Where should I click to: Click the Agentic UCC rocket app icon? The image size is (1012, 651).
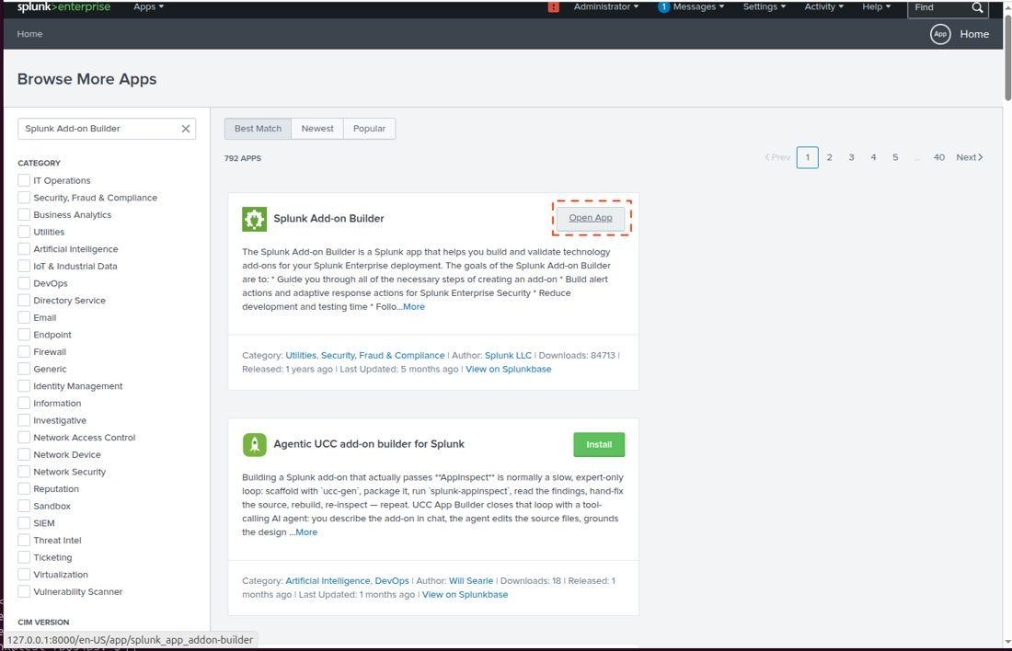254,444
